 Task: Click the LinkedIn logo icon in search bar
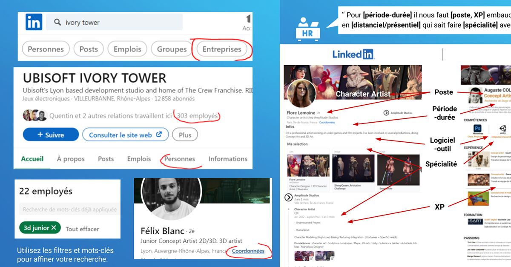[x=34, y=22]
